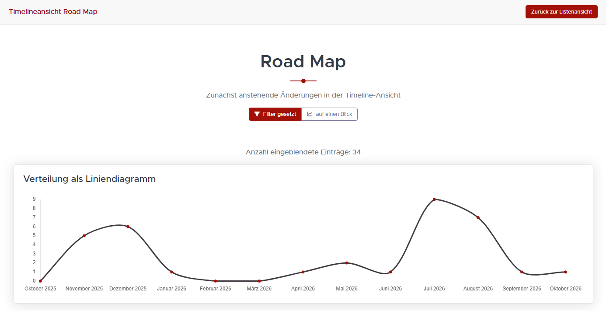This screenshot has height=311, width=606.
Task: Select the Oktober 2026 final data point
Action: point(565,272)
